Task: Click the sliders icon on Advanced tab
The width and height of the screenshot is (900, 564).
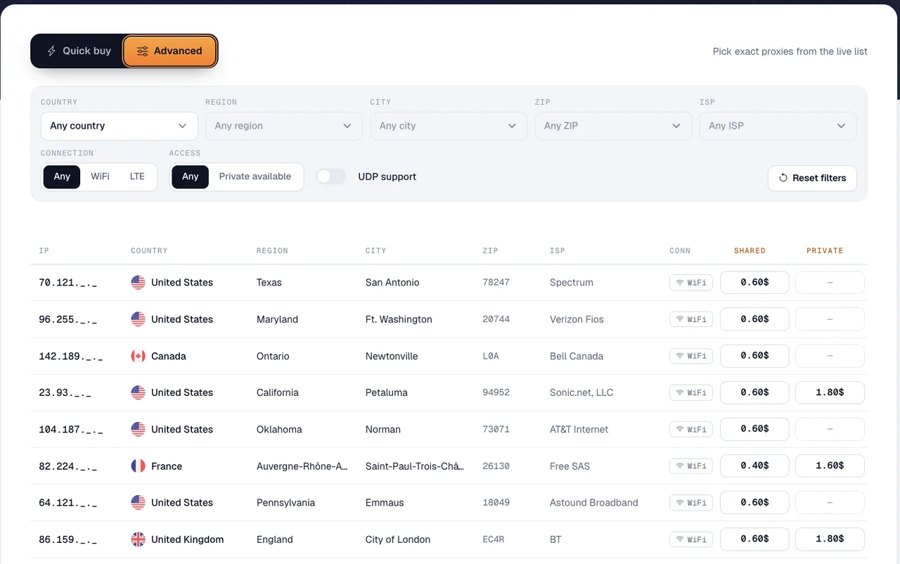Action: pyautogui.click(x=142, y=51)
